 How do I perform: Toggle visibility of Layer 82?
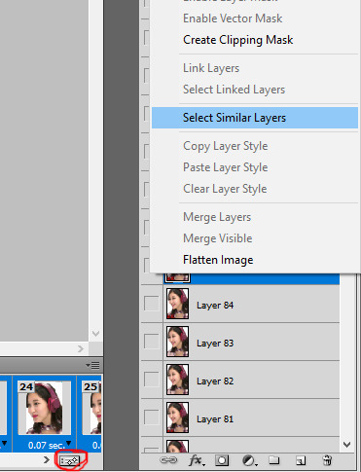[x=152, y=380]
